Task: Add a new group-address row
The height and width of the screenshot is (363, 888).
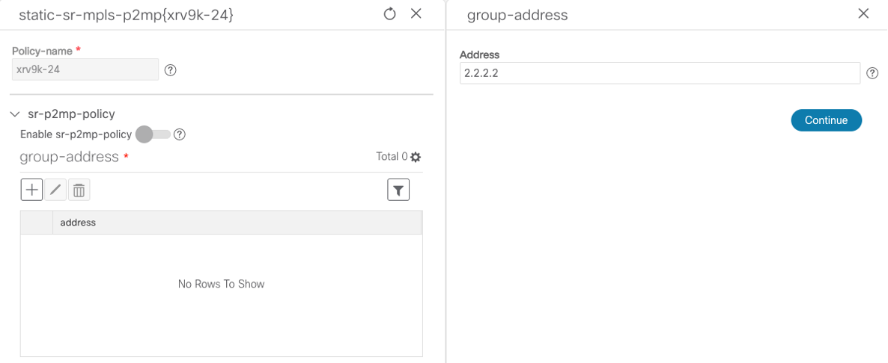Action: point(31,190)
